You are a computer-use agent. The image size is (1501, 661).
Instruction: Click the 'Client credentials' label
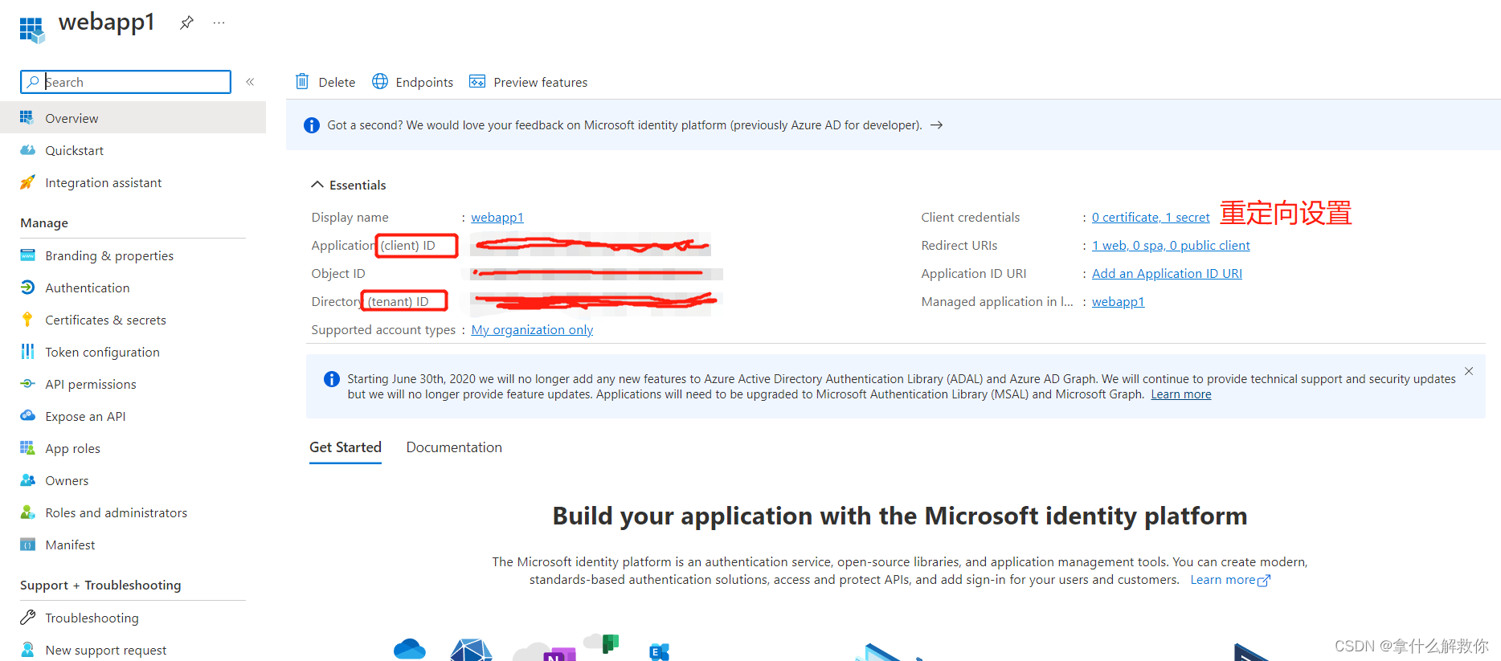tap(970, 217)
